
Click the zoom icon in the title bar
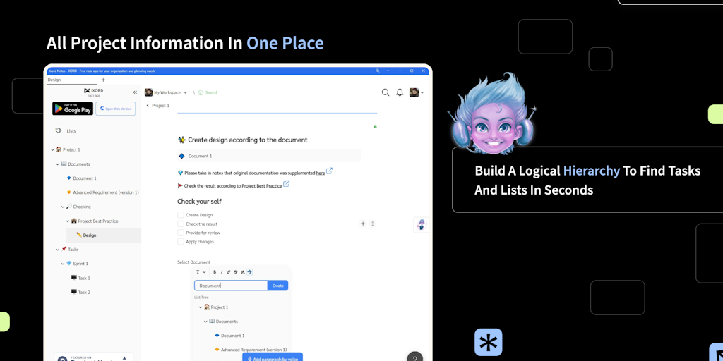coord(378,71)
